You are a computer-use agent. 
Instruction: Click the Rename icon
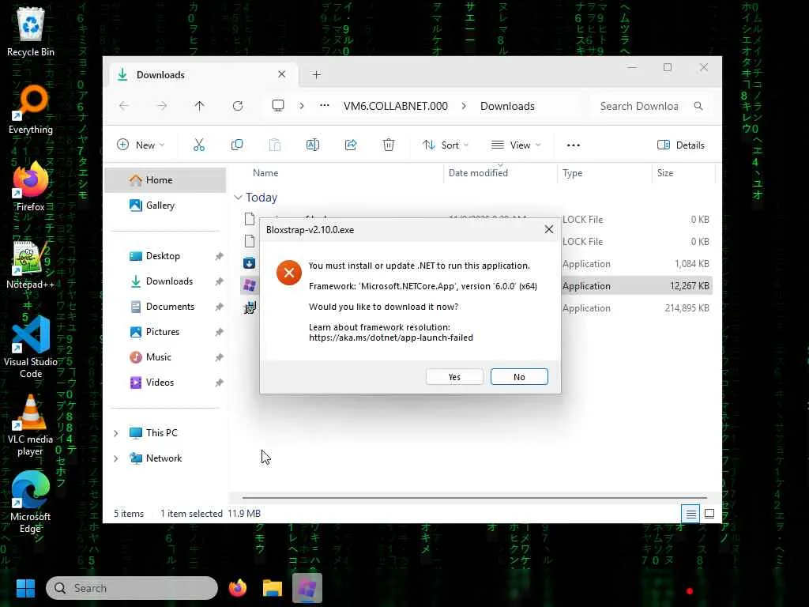pos(313,145)
